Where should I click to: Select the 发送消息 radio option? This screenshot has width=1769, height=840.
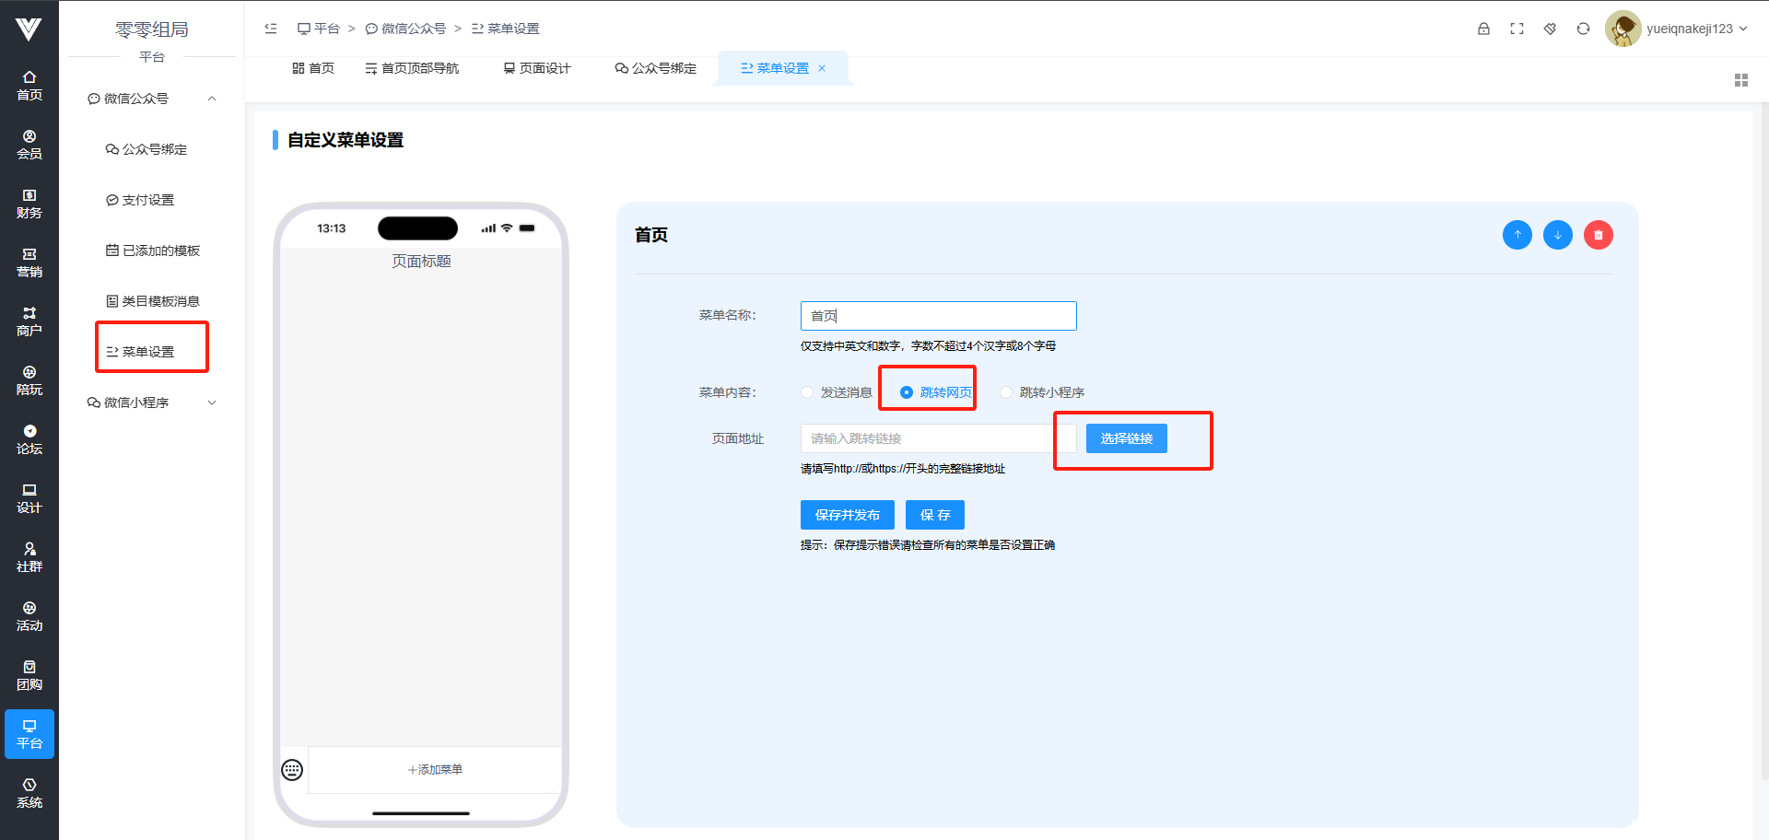click(x=808, y=392)
